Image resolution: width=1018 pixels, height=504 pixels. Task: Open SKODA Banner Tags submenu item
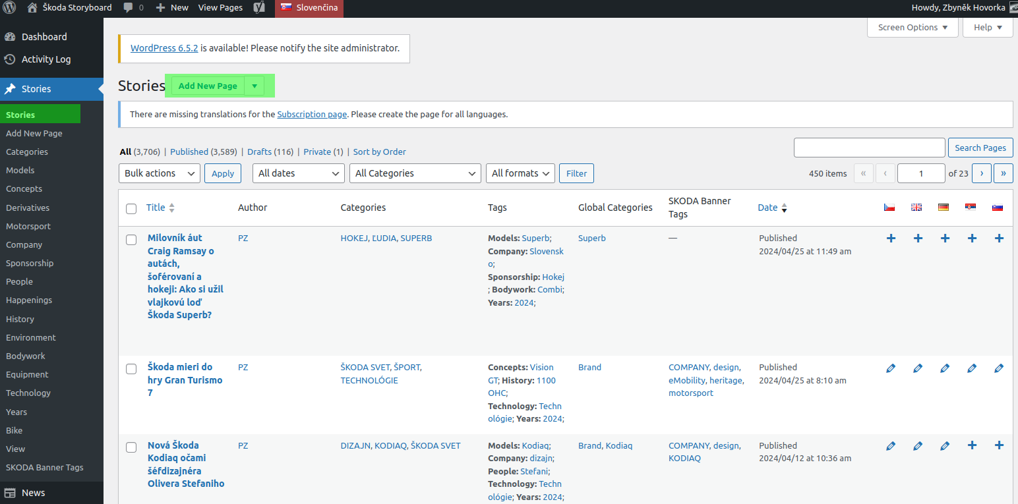pyautogui.click(x=45, y=467)
